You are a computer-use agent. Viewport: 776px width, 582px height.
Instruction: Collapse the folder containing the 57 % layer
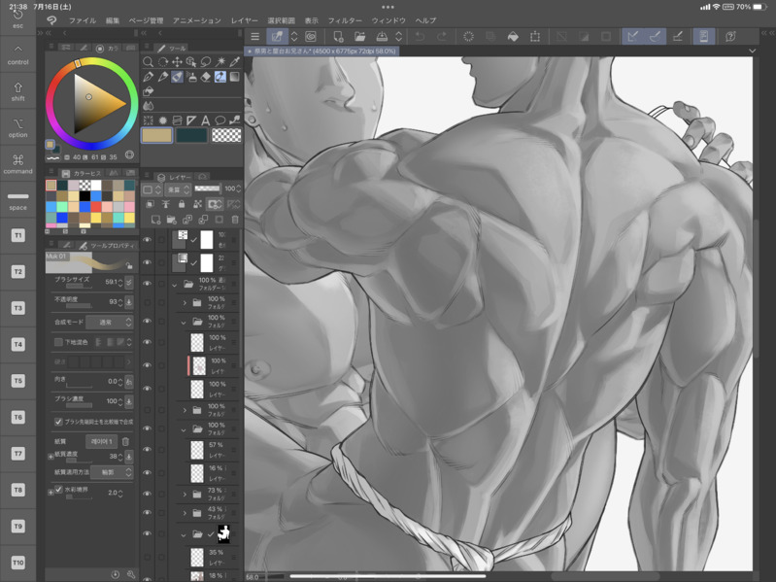click(x=184, y=429)
